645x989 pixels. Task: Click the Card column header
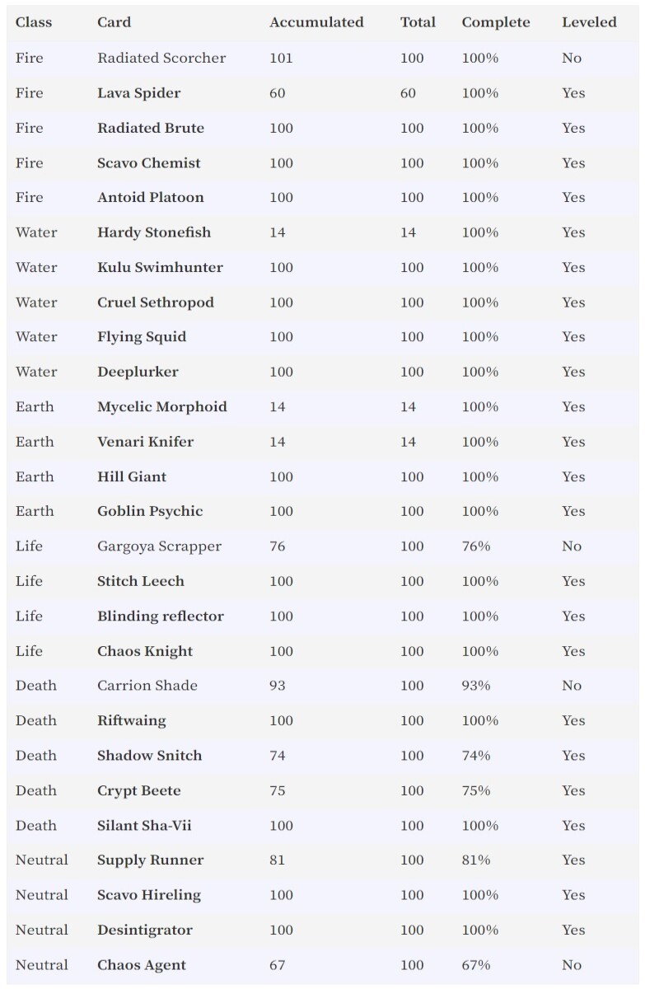[x=114, y=22]
